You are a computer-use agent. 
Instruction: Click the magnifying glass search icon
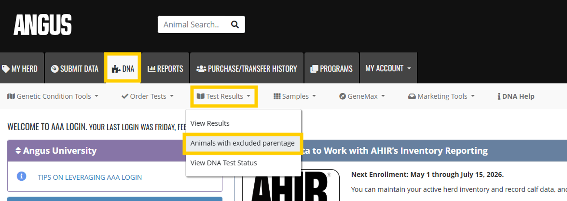point(235,25)
